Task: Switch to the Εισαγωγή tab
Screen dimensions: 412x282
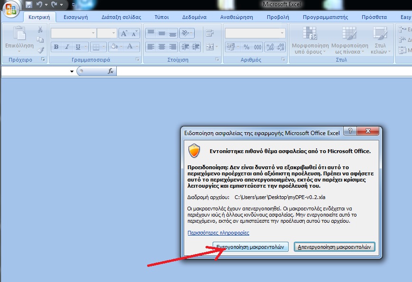Action: point(76,17)
